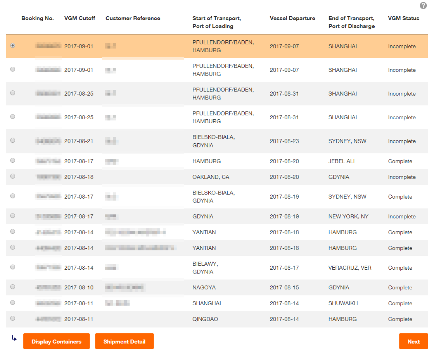This screenshot has width=434, height=351.
Task: Click the Customer Reference column header
Action: [132, 18]
